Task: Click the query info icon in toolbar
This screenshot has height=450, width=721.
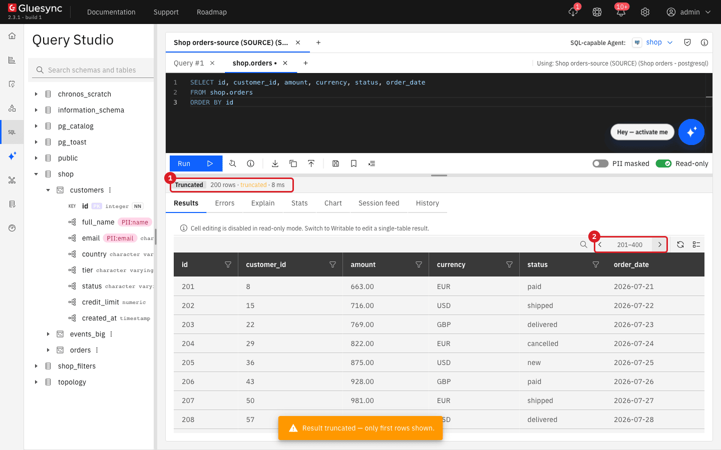Action: (x=250, y=163)
